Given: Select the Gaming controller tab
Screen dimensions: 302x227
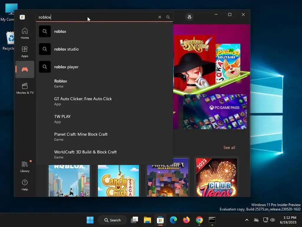Looking at the screenshot, I should point(25,69).
